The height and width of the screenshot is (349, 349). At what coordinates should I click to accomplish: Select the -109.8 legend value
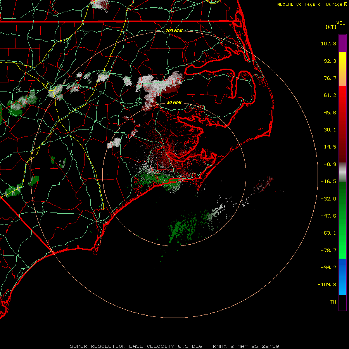[327, 285]
